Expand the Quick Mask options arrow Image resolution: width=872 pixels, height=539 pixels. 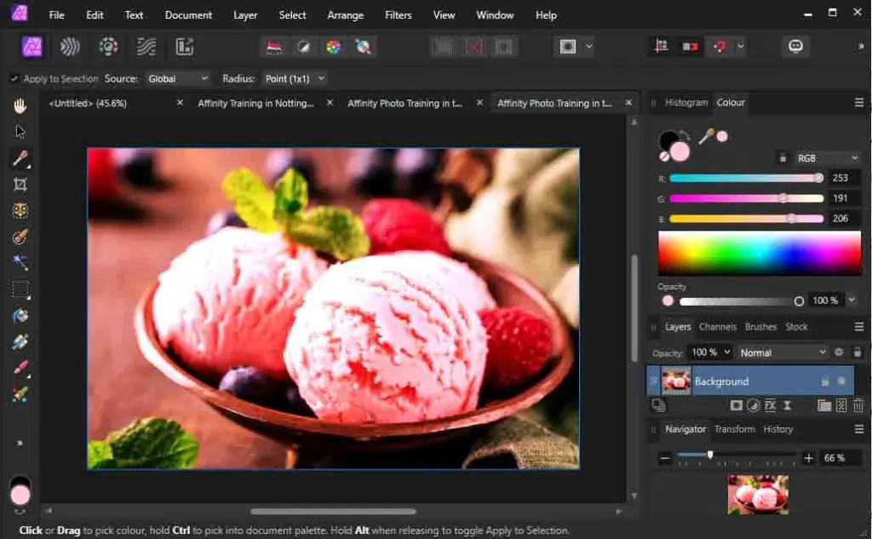pyautogui.click(x=589, y=46)
